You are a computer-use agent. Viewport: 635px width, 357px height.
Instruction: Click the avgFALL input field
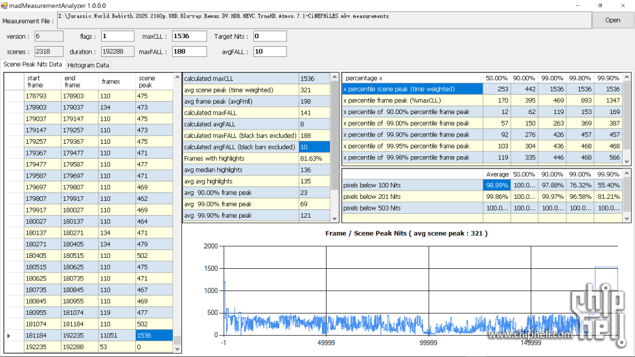tap(269, 52)
